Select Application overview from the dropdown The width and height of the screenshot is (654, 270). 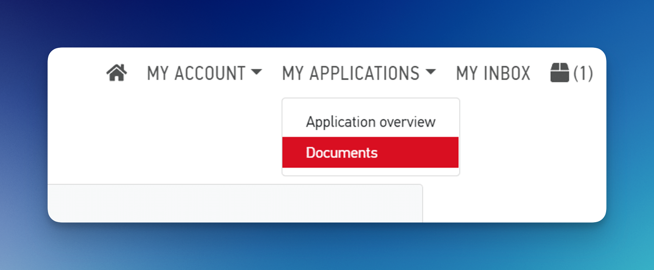pos(371,122)
